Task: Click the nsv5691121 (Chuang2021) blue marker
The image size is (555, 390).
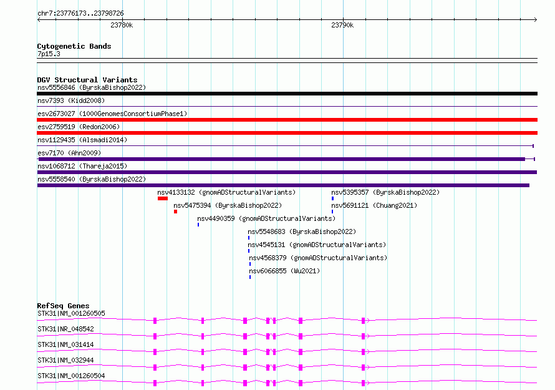Action: (332, 212)
